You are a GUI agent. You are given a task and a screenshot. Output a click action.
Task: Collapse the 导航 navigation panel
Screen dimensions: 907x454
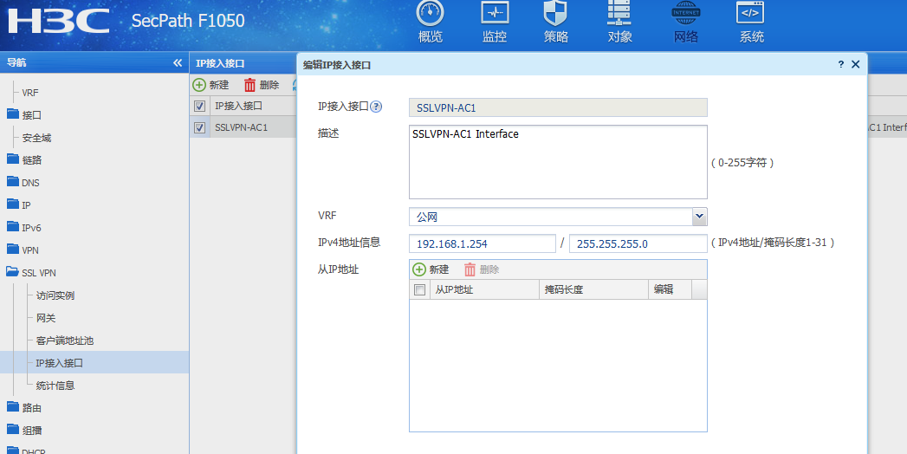coord(178,62)
